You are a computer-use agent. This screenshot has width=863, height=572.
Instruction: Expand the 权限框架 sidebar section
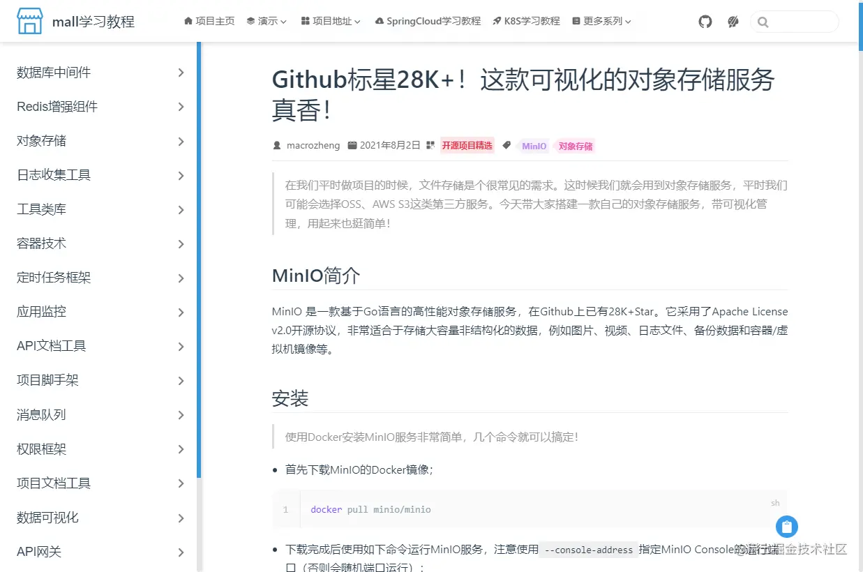tap(100, 449)
